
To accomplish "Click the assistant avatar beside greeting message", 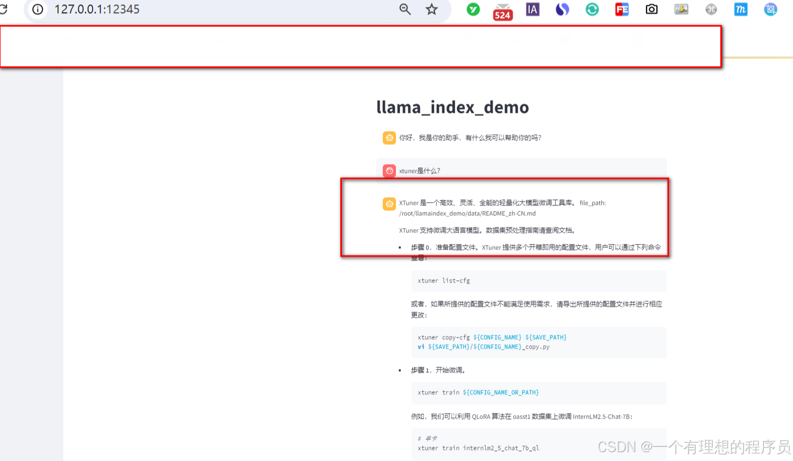I will (389, 138).
